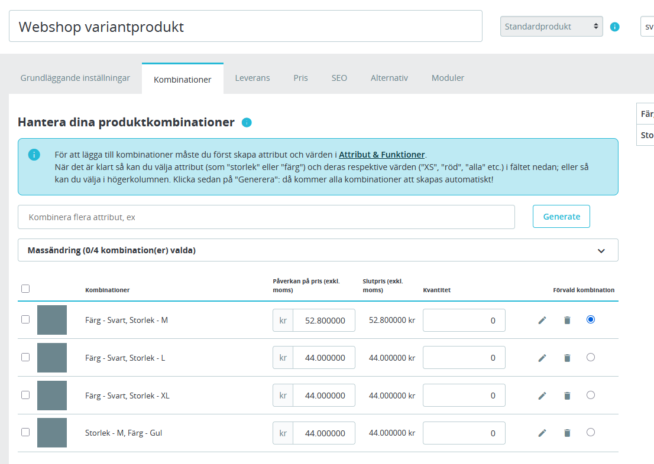Click pencil icon for Svart L combination
This screenshot has width=654, height=464.
[x=542, y=358]
